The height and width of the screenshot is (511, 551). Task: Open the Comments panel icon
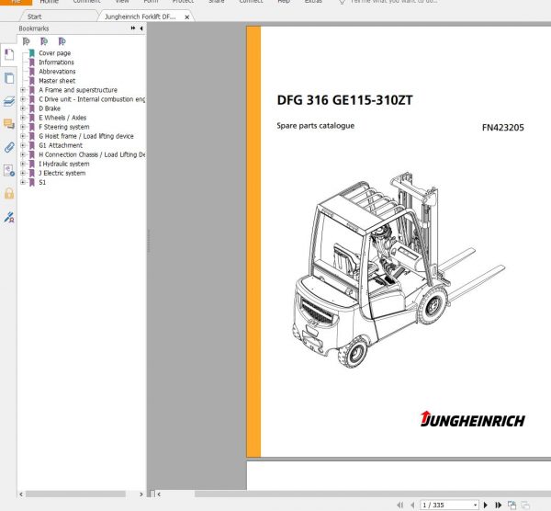click(8, 123)
